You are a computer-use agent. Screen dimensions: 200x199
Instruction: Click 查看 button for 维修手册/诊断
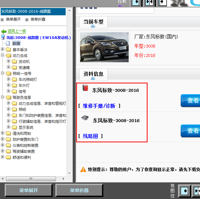click(x=190, y=100)
